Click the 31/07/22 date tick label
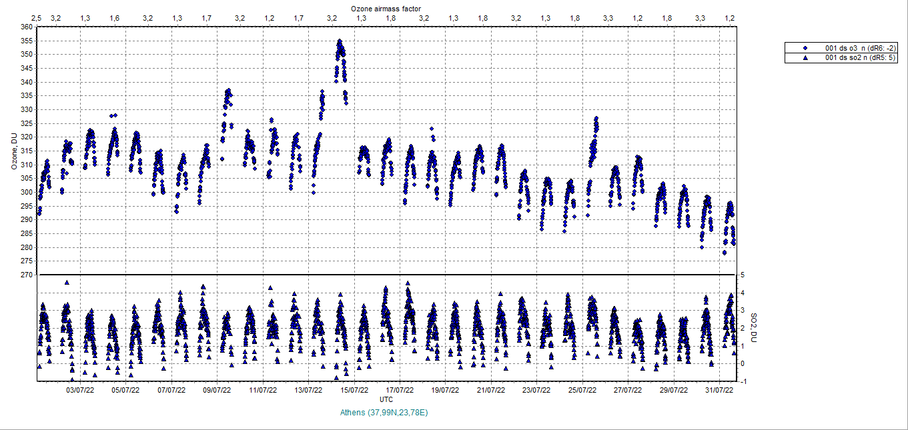The height and width of the screenshot is (430, 908). point(721,391)
